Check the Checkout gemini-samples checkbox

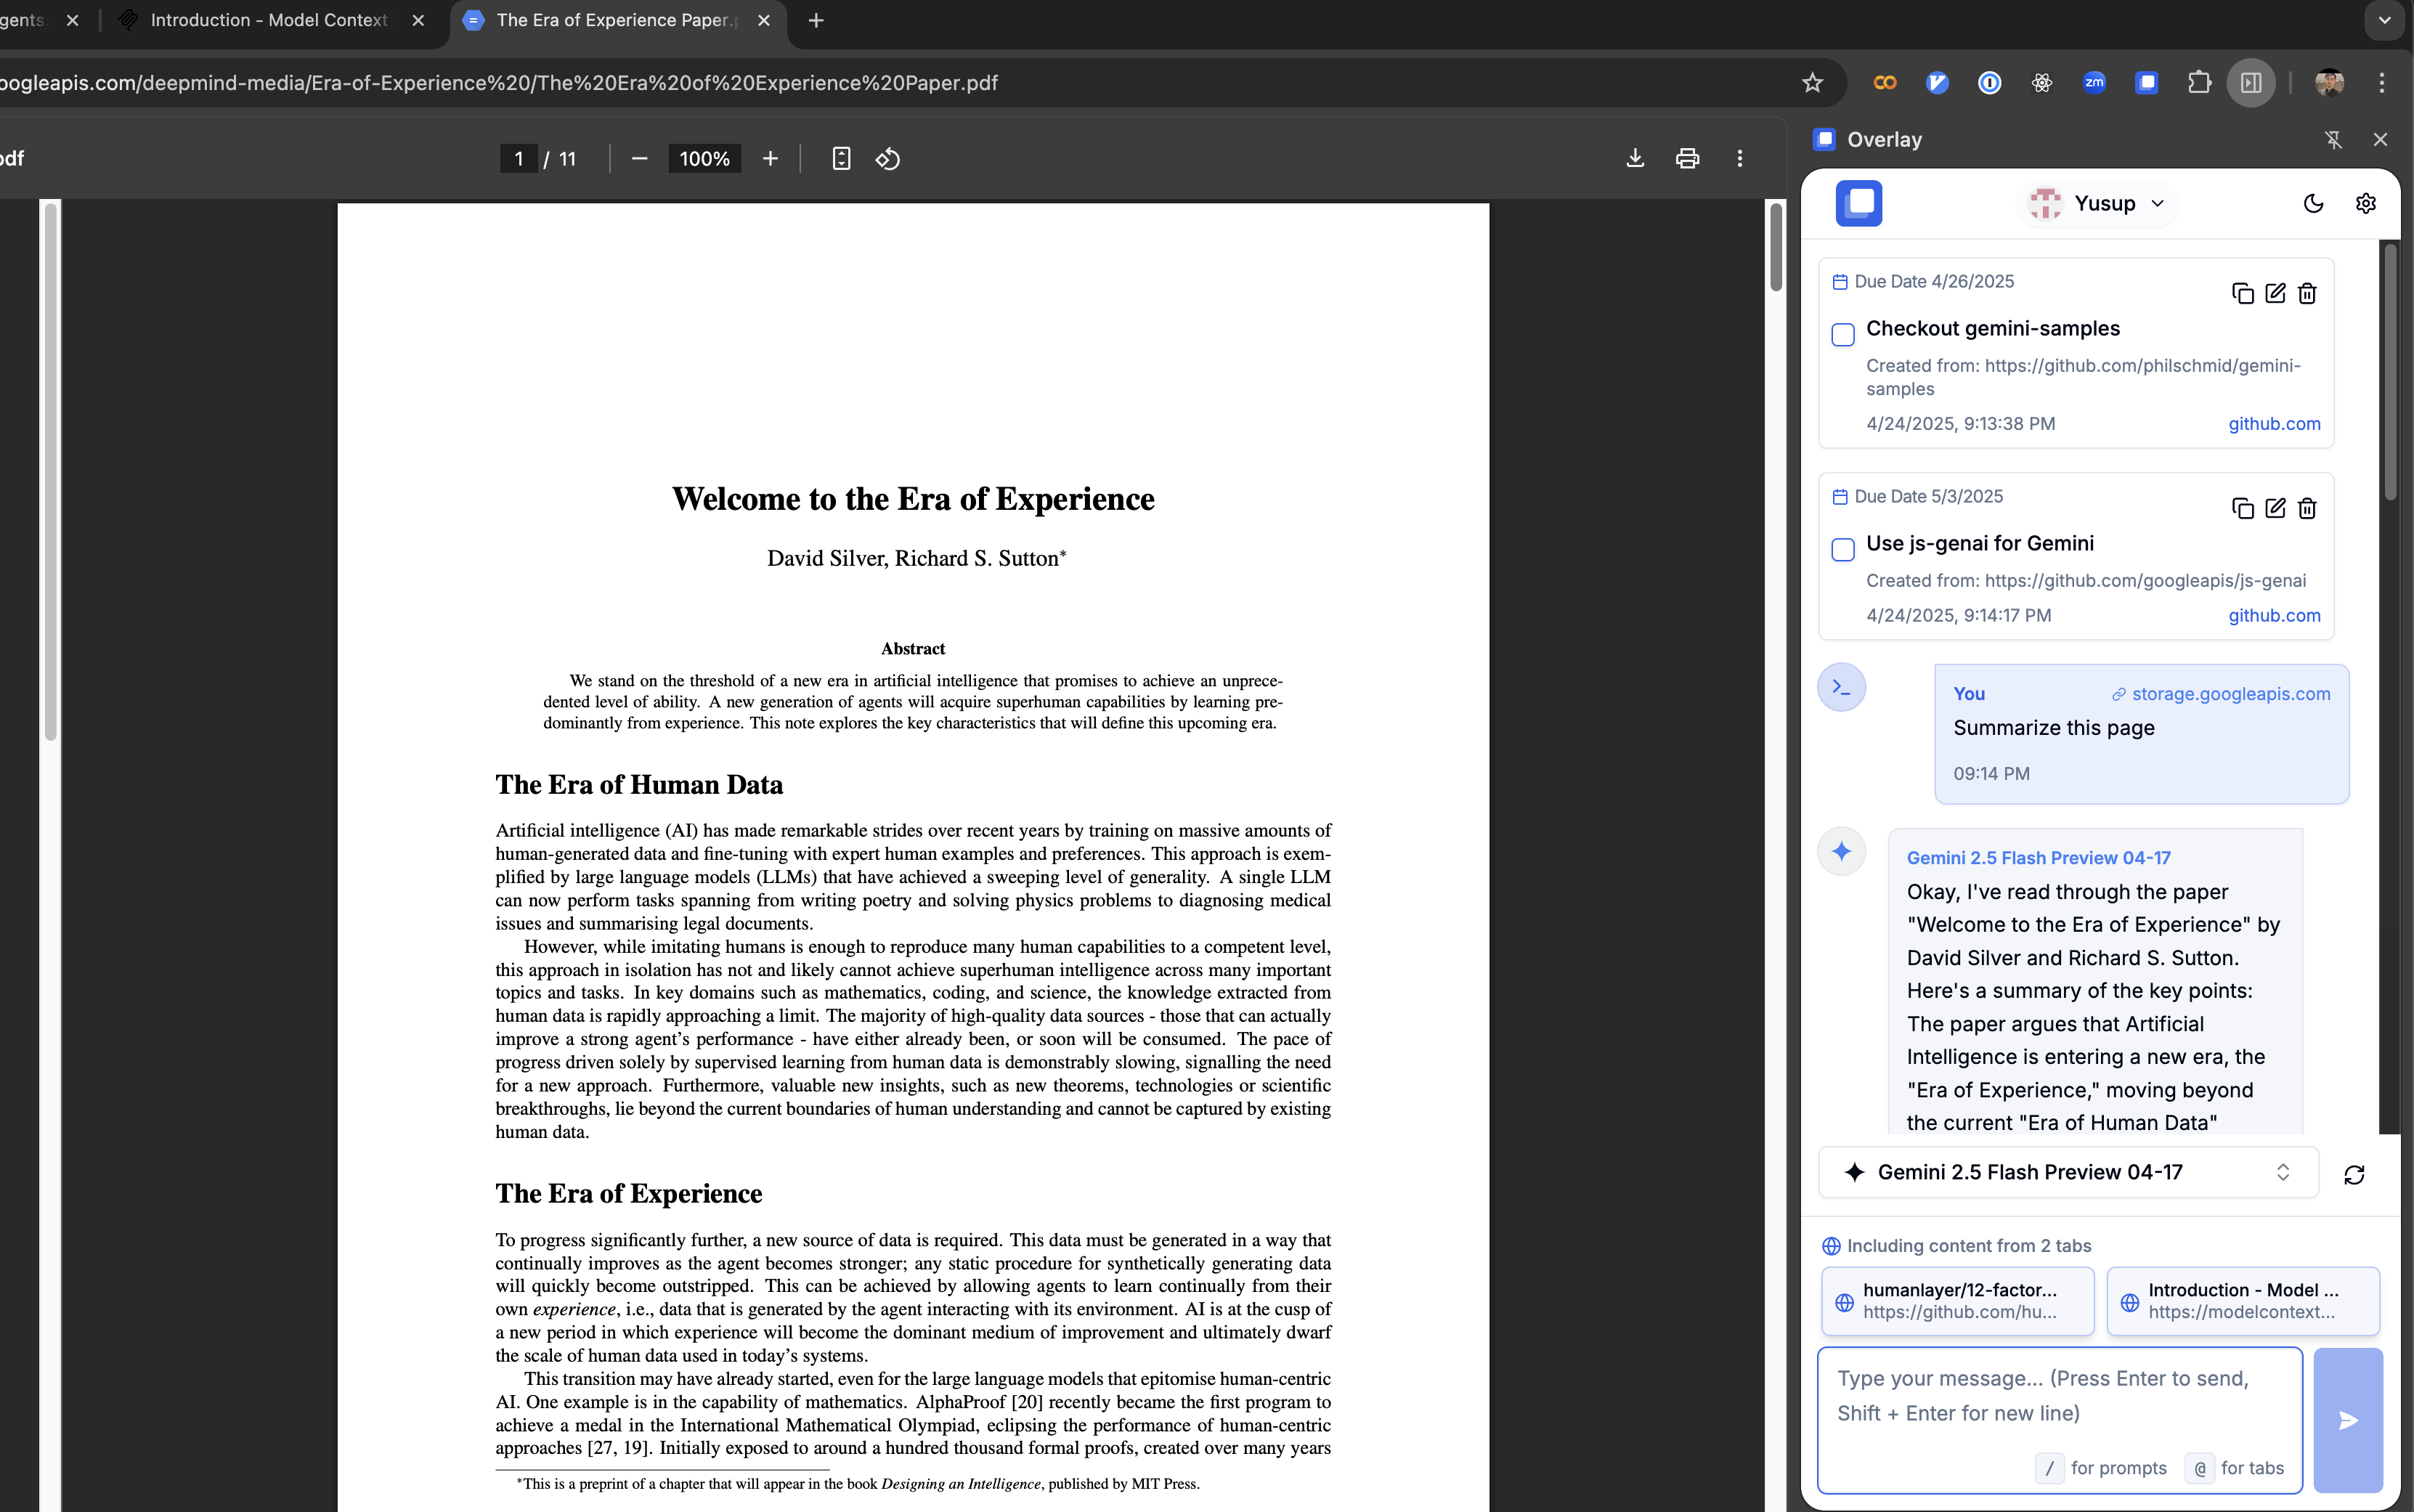[x=1842, y=334]
